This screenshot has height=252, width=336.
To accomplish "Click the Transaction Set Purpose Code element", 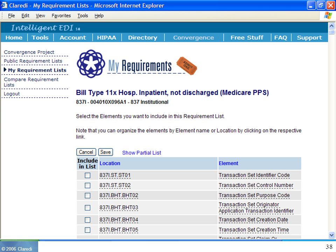I will coord(254,195).
